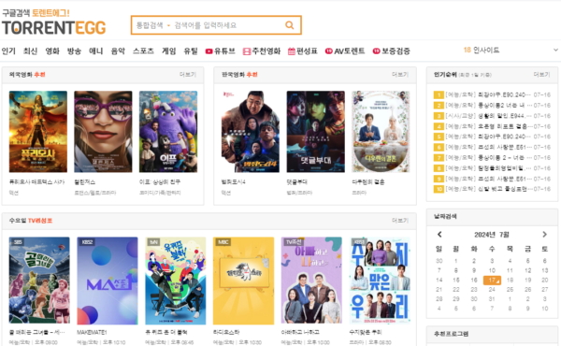The image size is (561, 346).
Task: Open the TV조선 아빠하고 나하고 thumbnail
Action: 311,281
